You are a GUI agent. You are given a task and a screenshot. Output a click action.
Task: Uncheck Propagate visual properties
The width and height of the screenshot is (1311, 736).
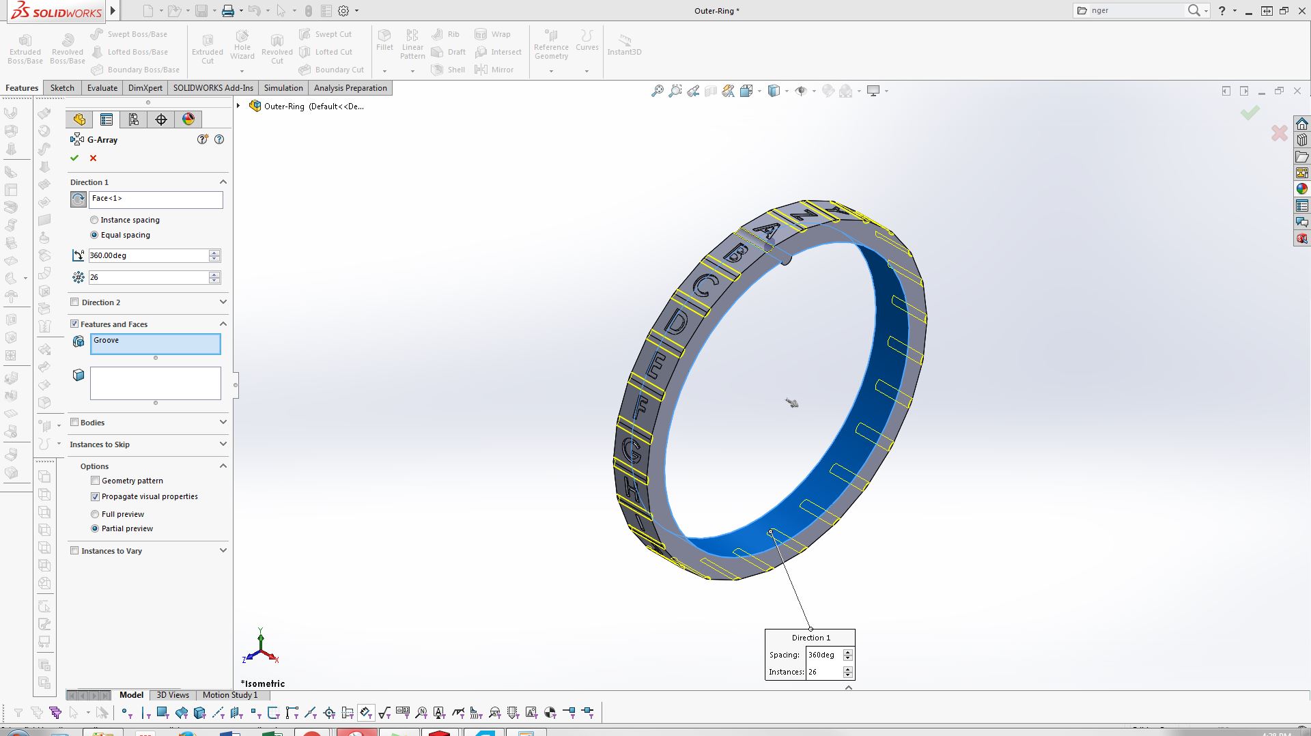pos(96,496)
